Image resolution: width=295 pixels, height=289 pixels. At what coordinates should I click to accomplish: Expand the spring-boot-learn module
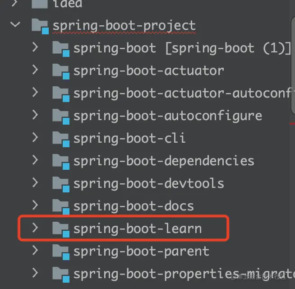(35, 228)
